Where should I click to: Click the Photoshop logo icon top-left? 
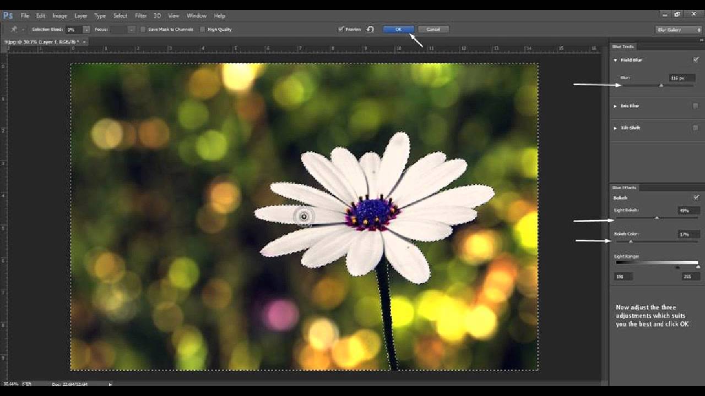click(8, 15)
